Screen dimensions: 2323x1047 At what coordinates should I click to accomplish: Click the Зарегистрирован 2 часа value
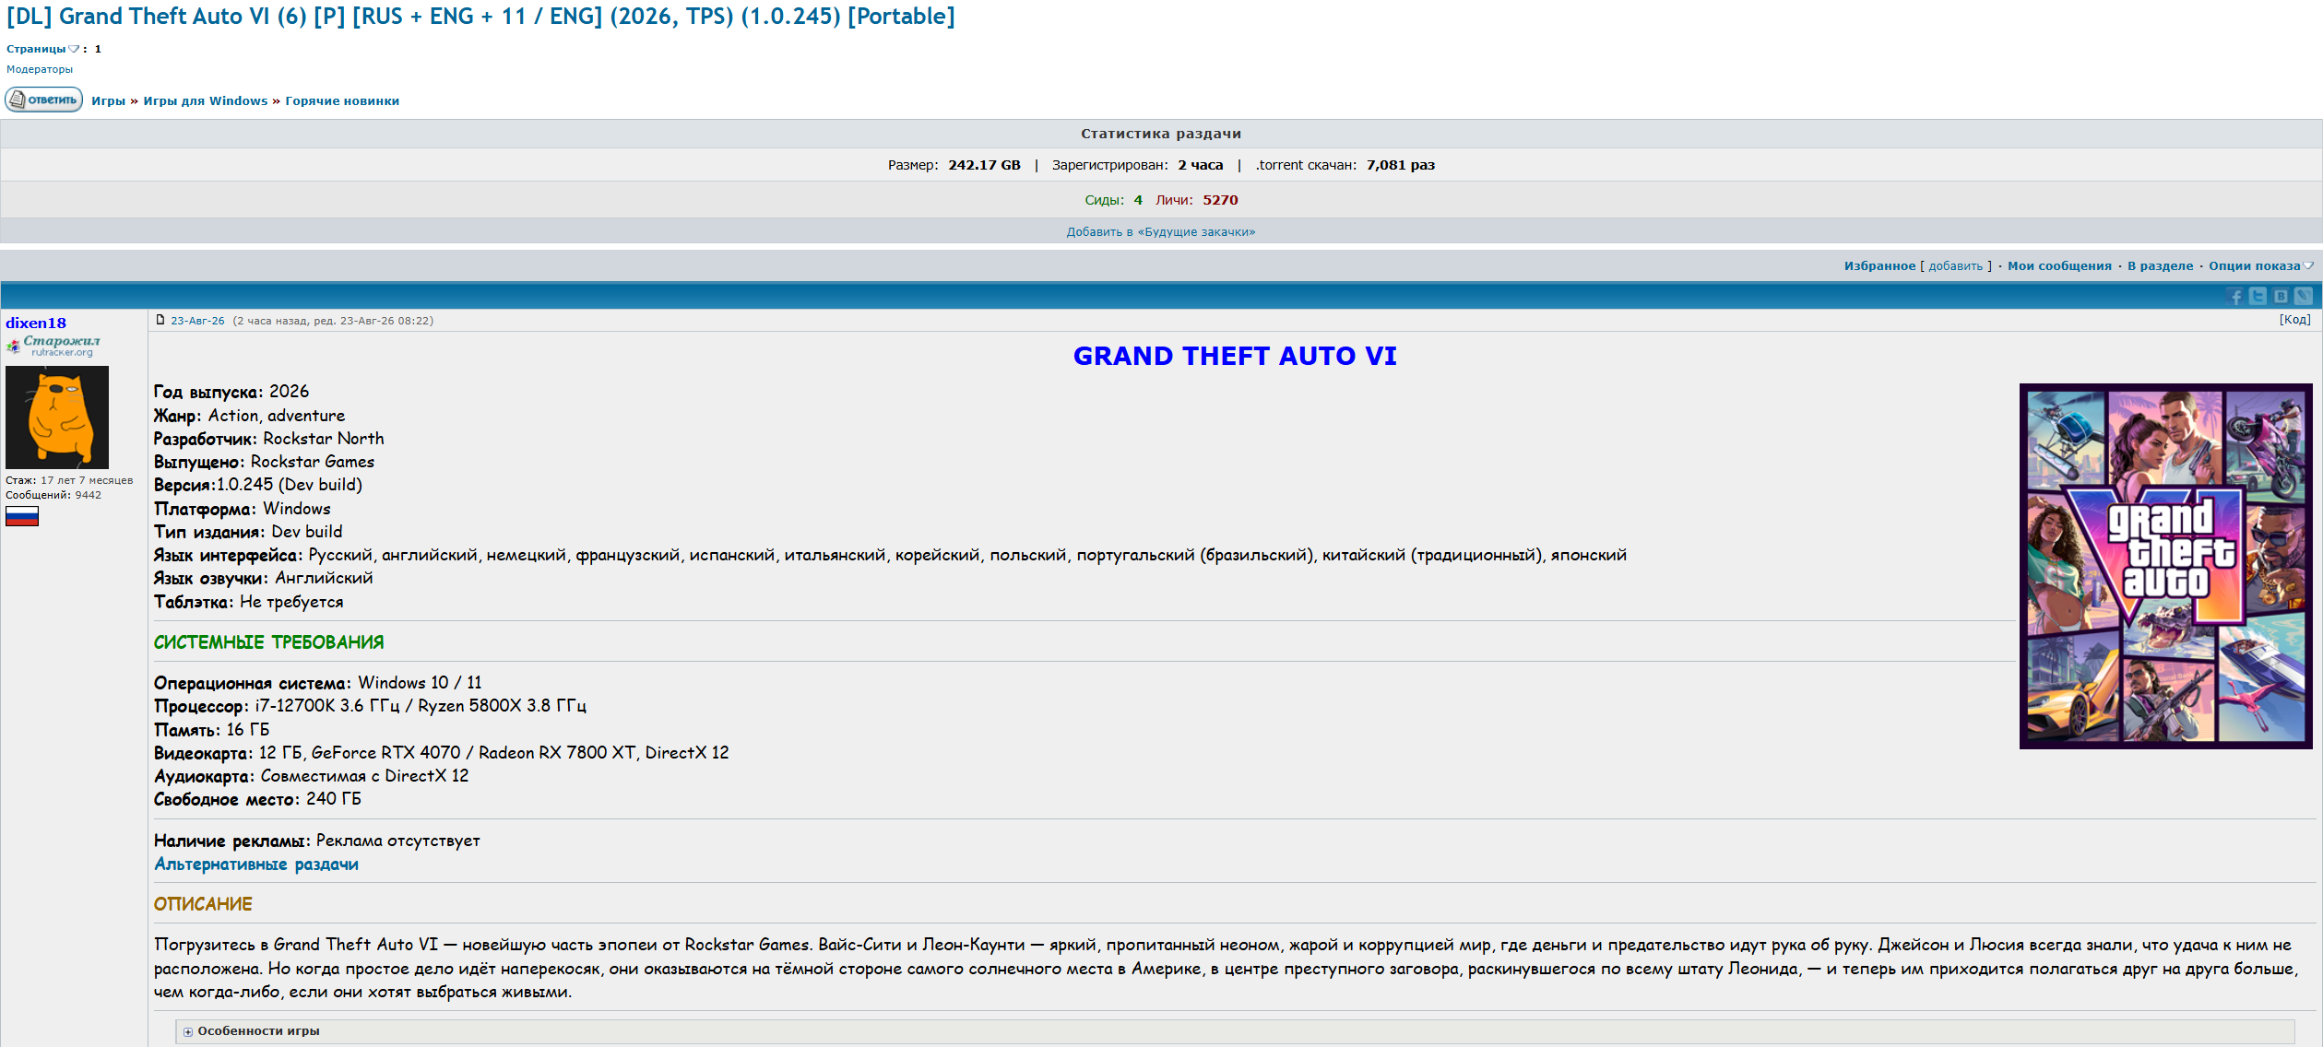pos(1200,165)
